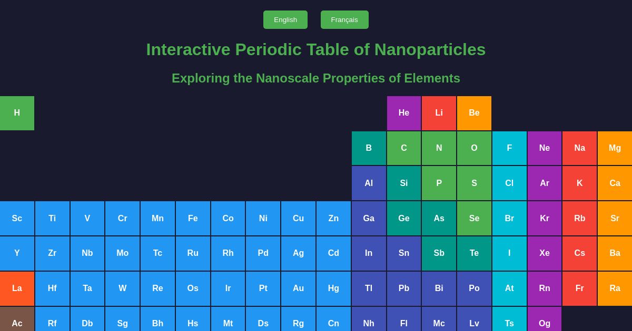Click the Francium (Fr) tile

579,288
